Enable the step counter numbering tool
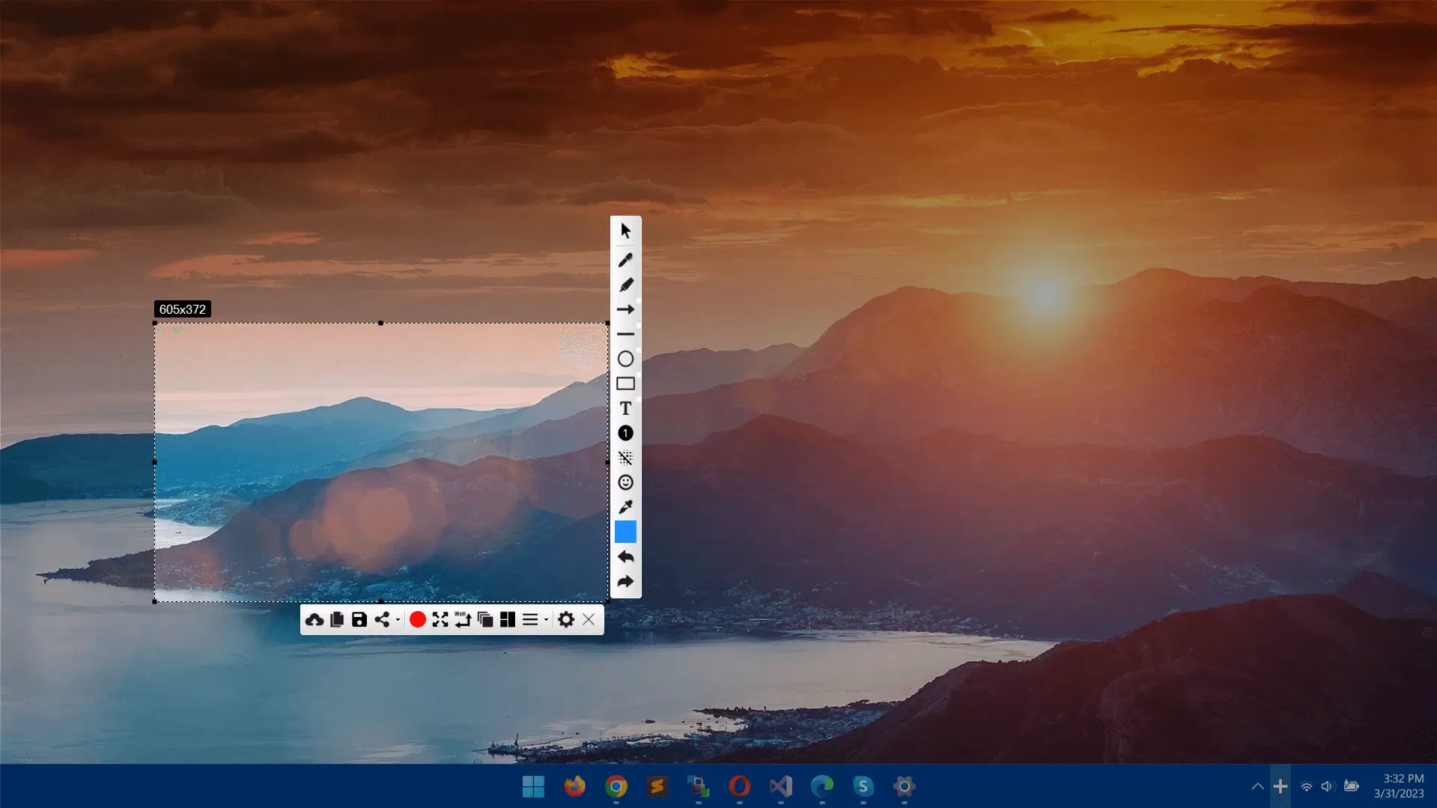Viewport: 1437px width, 808px height. coord(626,433)
